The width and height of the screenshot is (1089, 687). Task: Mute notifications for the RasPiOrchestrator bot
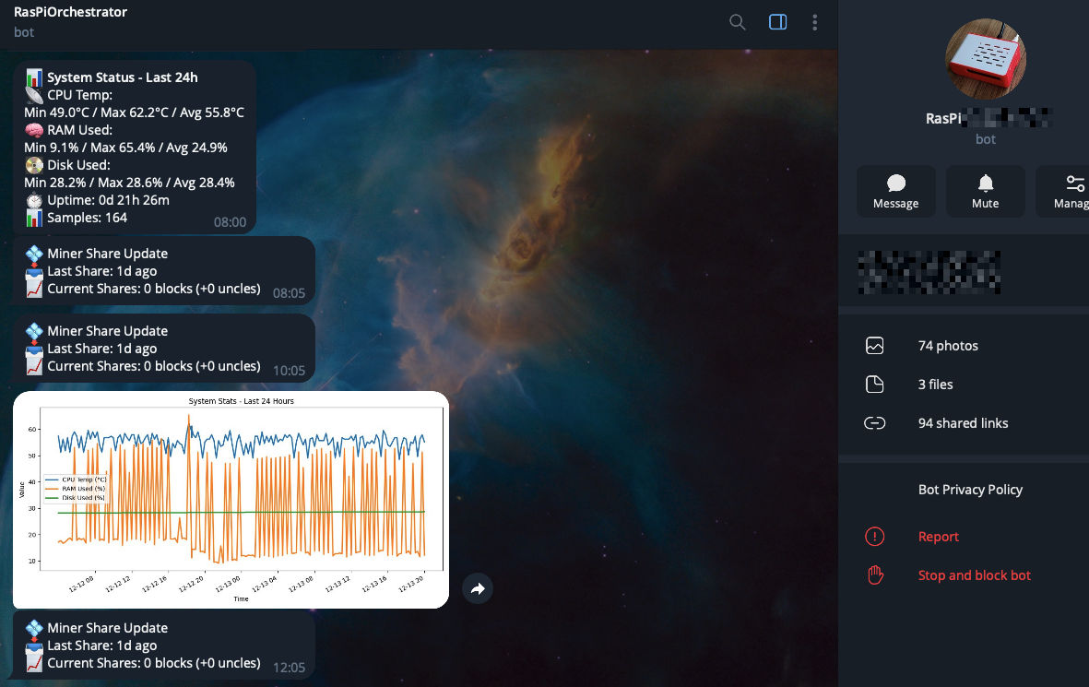(x=985, y=191)
